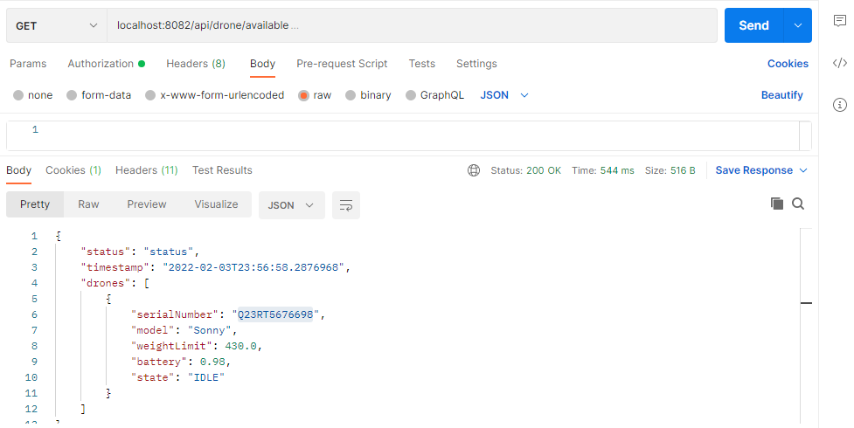The width and height of the screenshot is (854, 428).
Task: Open the Test Results tab
Action: point(222,170)
